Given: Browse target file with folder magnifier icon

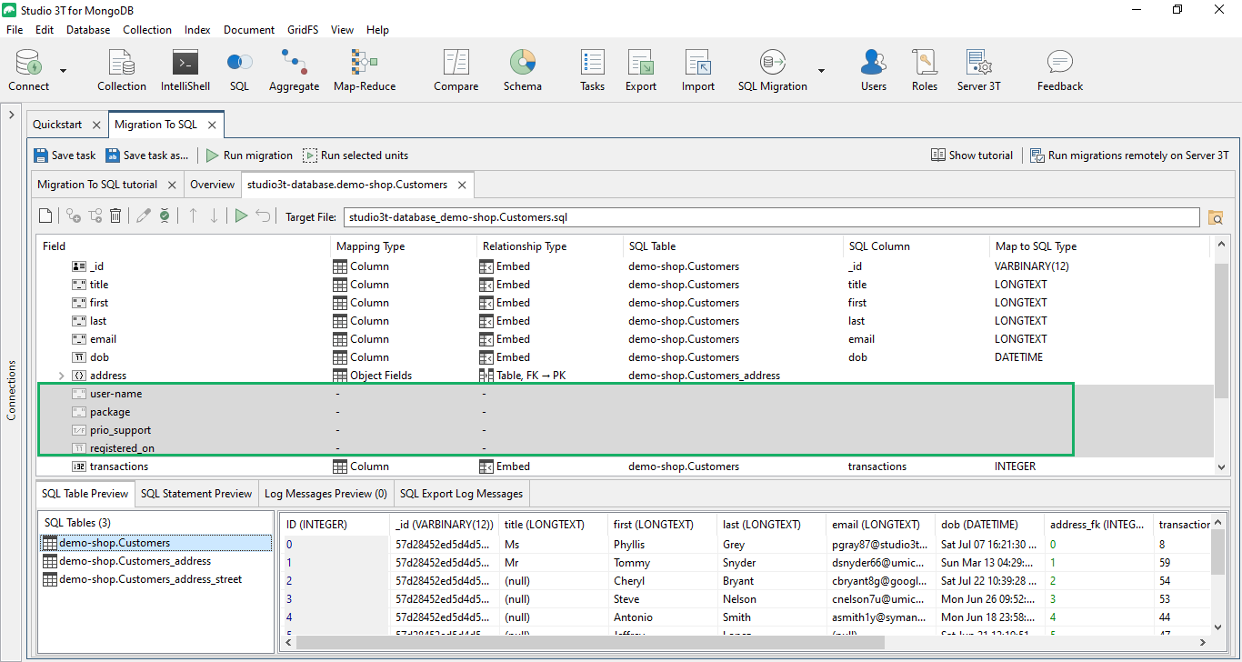Looking at the screenshot, I should 1217,218.
